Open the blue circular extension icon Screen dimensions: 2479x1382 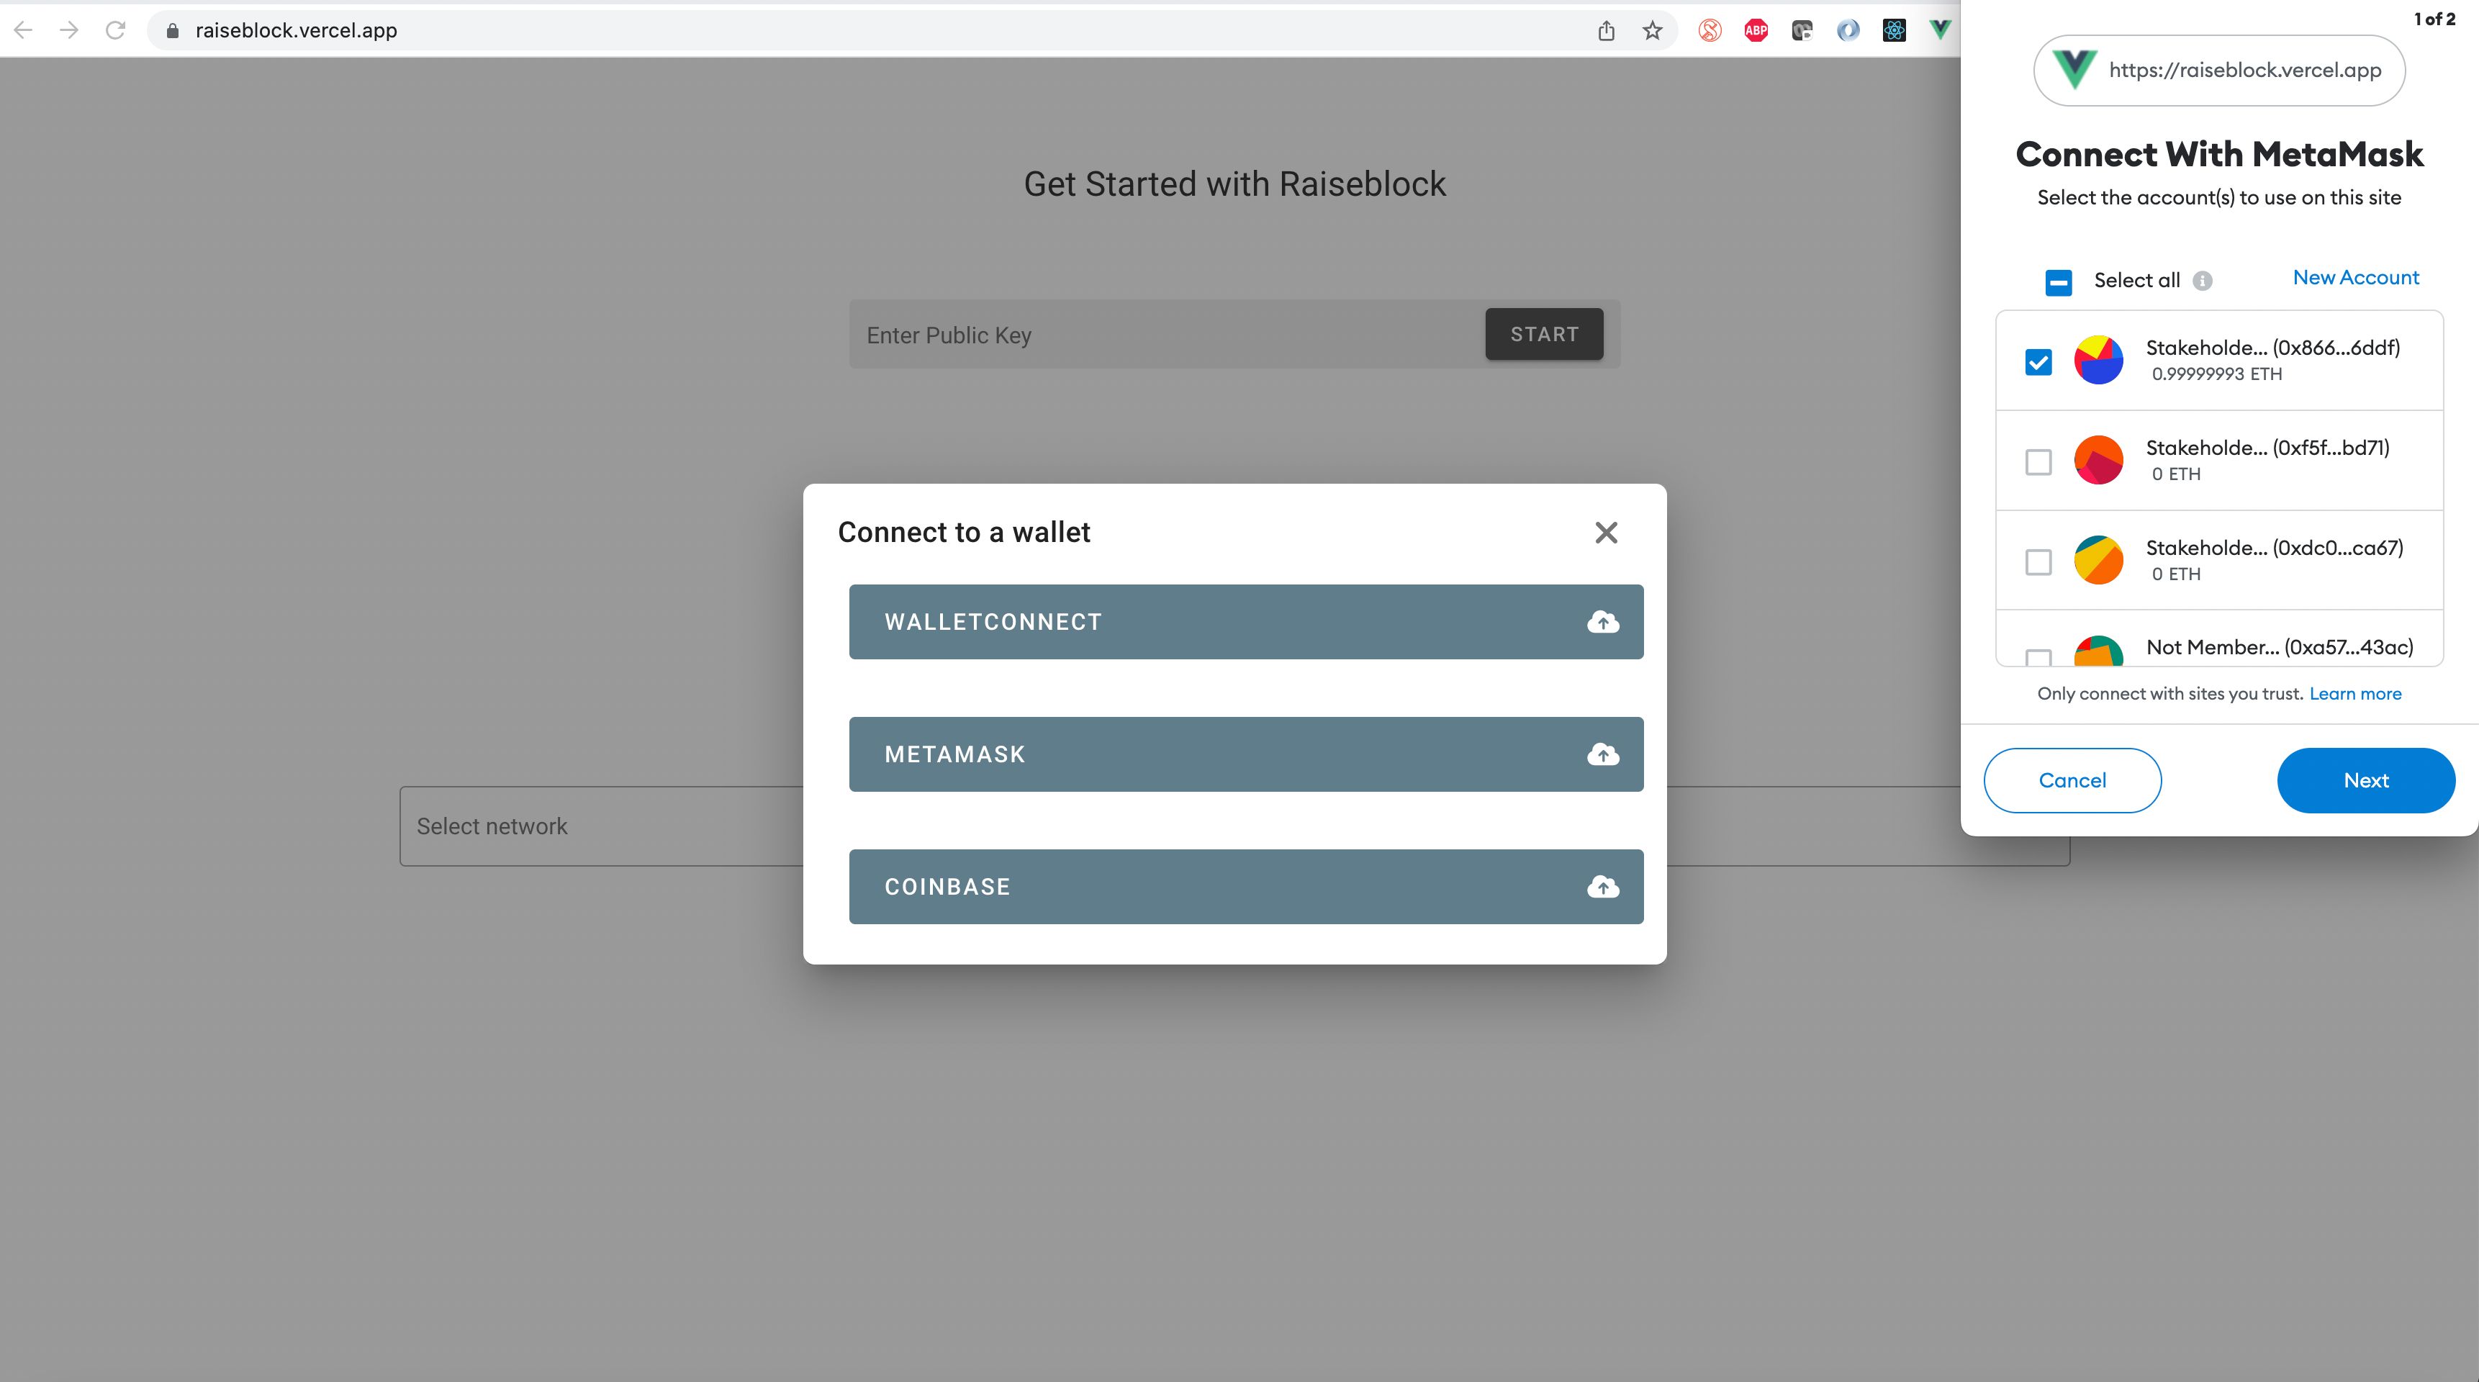[1848, 31]
